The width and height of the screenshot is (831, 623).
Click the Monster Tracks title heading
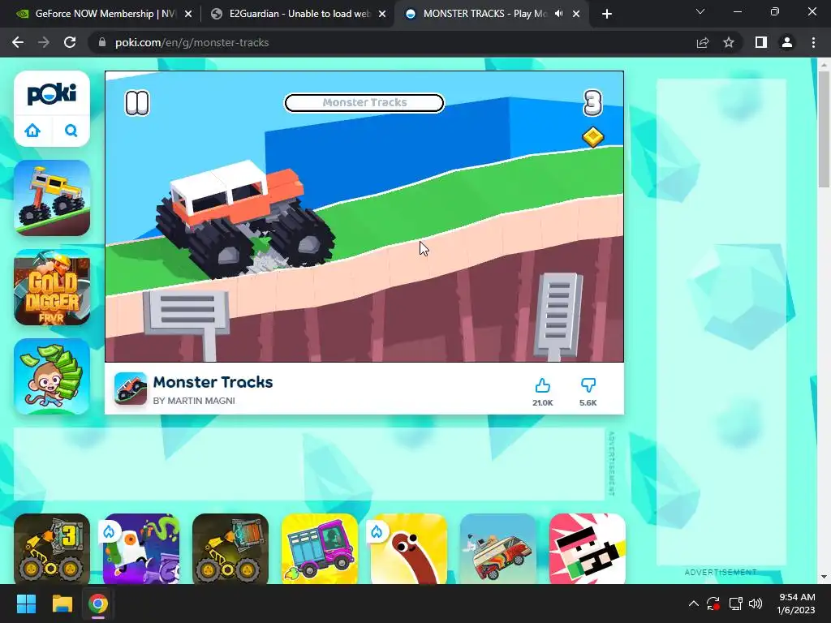(213, 382)
